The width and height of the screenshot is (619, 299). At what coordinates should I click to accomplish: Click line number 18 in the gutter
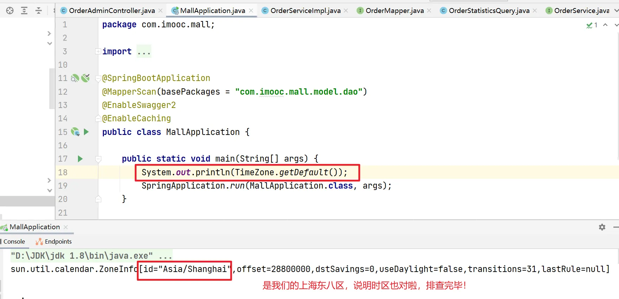click(63, 172)
